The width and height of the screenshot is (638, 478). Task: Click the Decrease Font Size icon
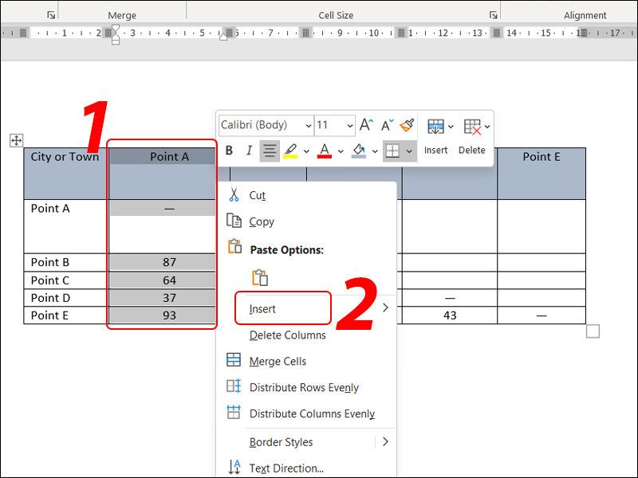(x=387, y=125)
